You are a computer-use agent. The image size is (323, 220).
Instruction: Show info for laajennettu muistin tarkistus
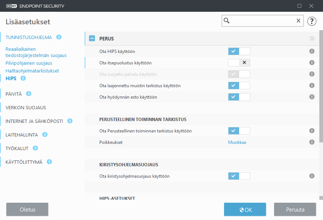(x=312, y=85)
